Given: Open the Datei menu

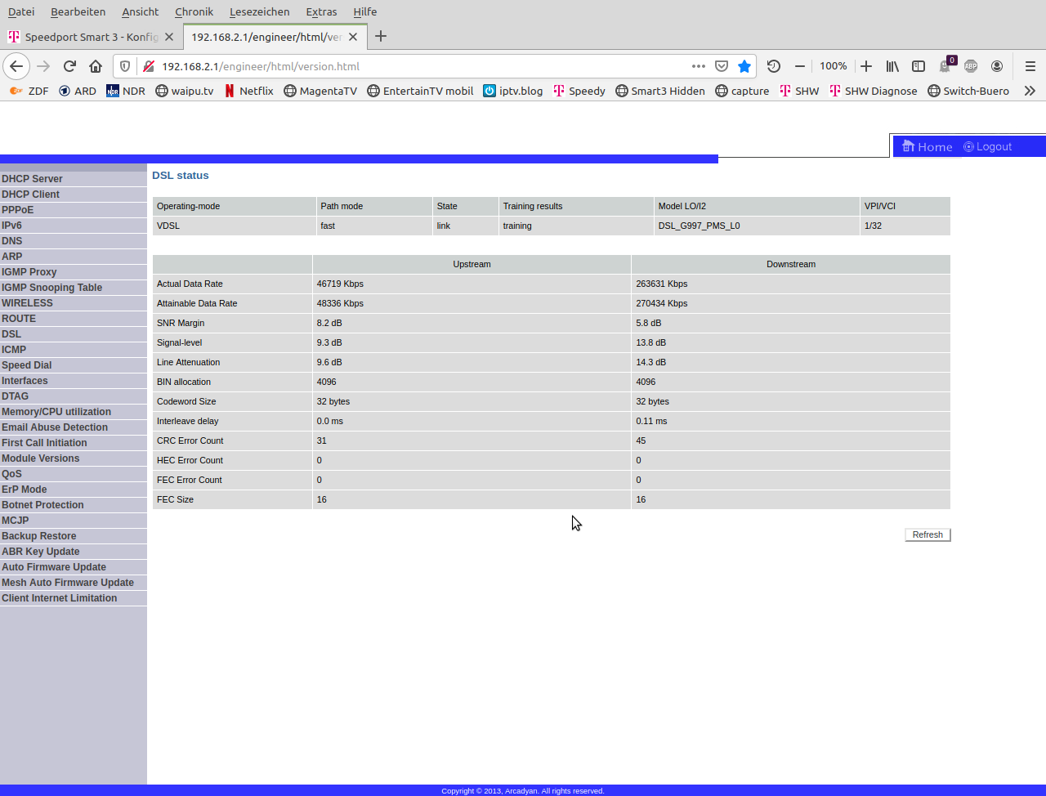Looking at the screenshot, I should [21, 11].
